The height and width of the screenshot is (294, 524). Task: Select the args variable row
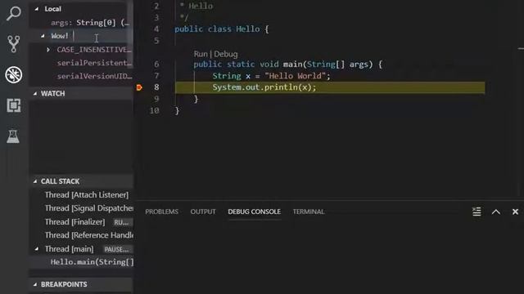coord(82,23)
